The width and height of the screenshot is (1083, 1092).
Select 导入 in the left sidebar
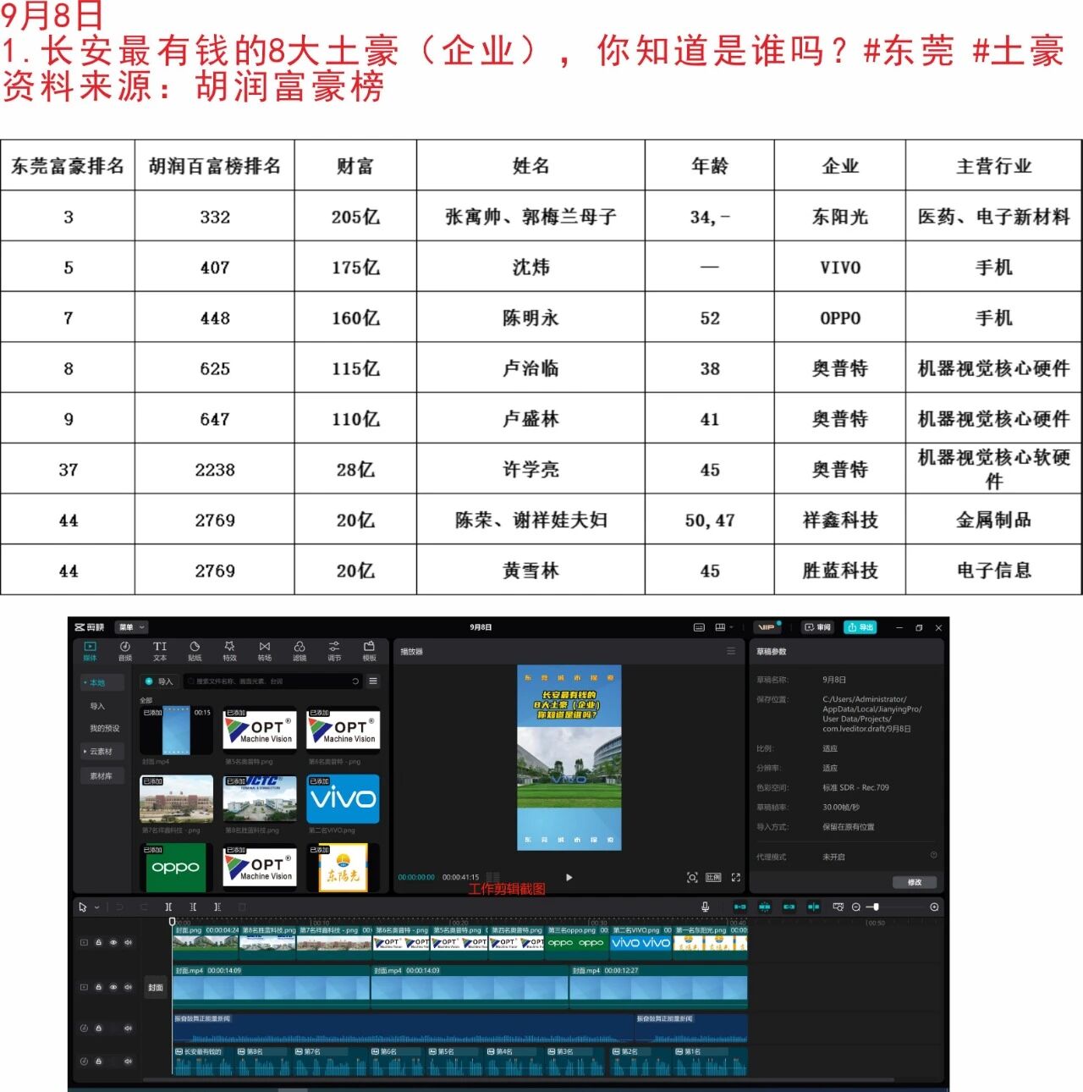click(98, 706)
